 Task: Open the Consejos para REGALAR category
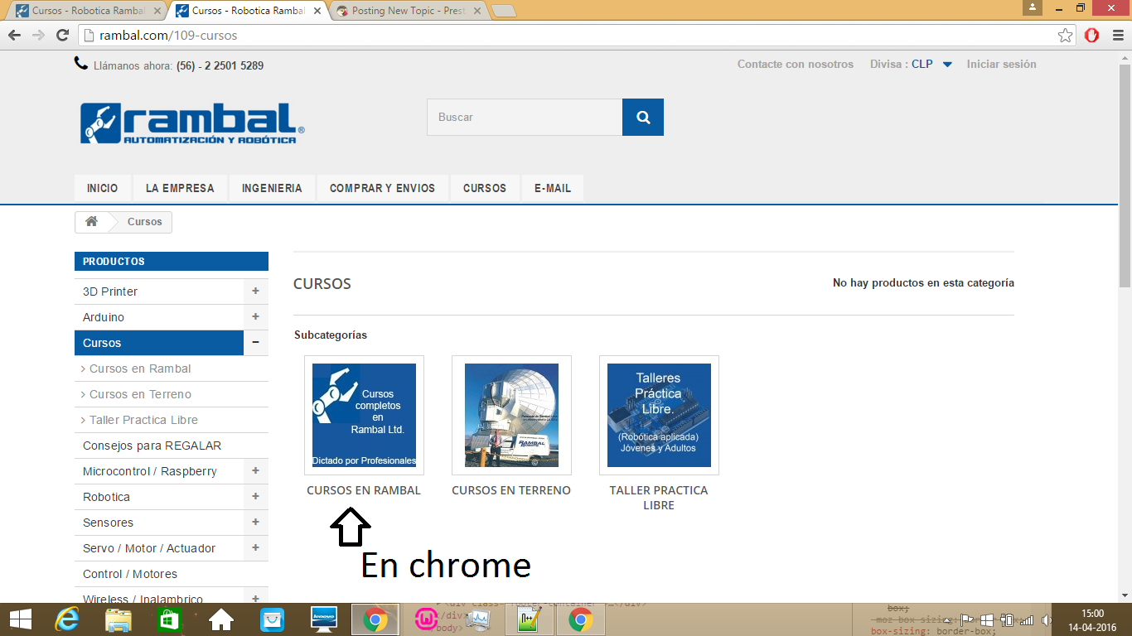(152, 446)
